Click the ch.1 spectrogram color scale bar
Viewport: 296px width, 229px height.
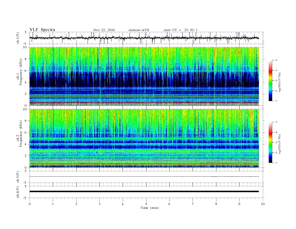pos(270,80)
